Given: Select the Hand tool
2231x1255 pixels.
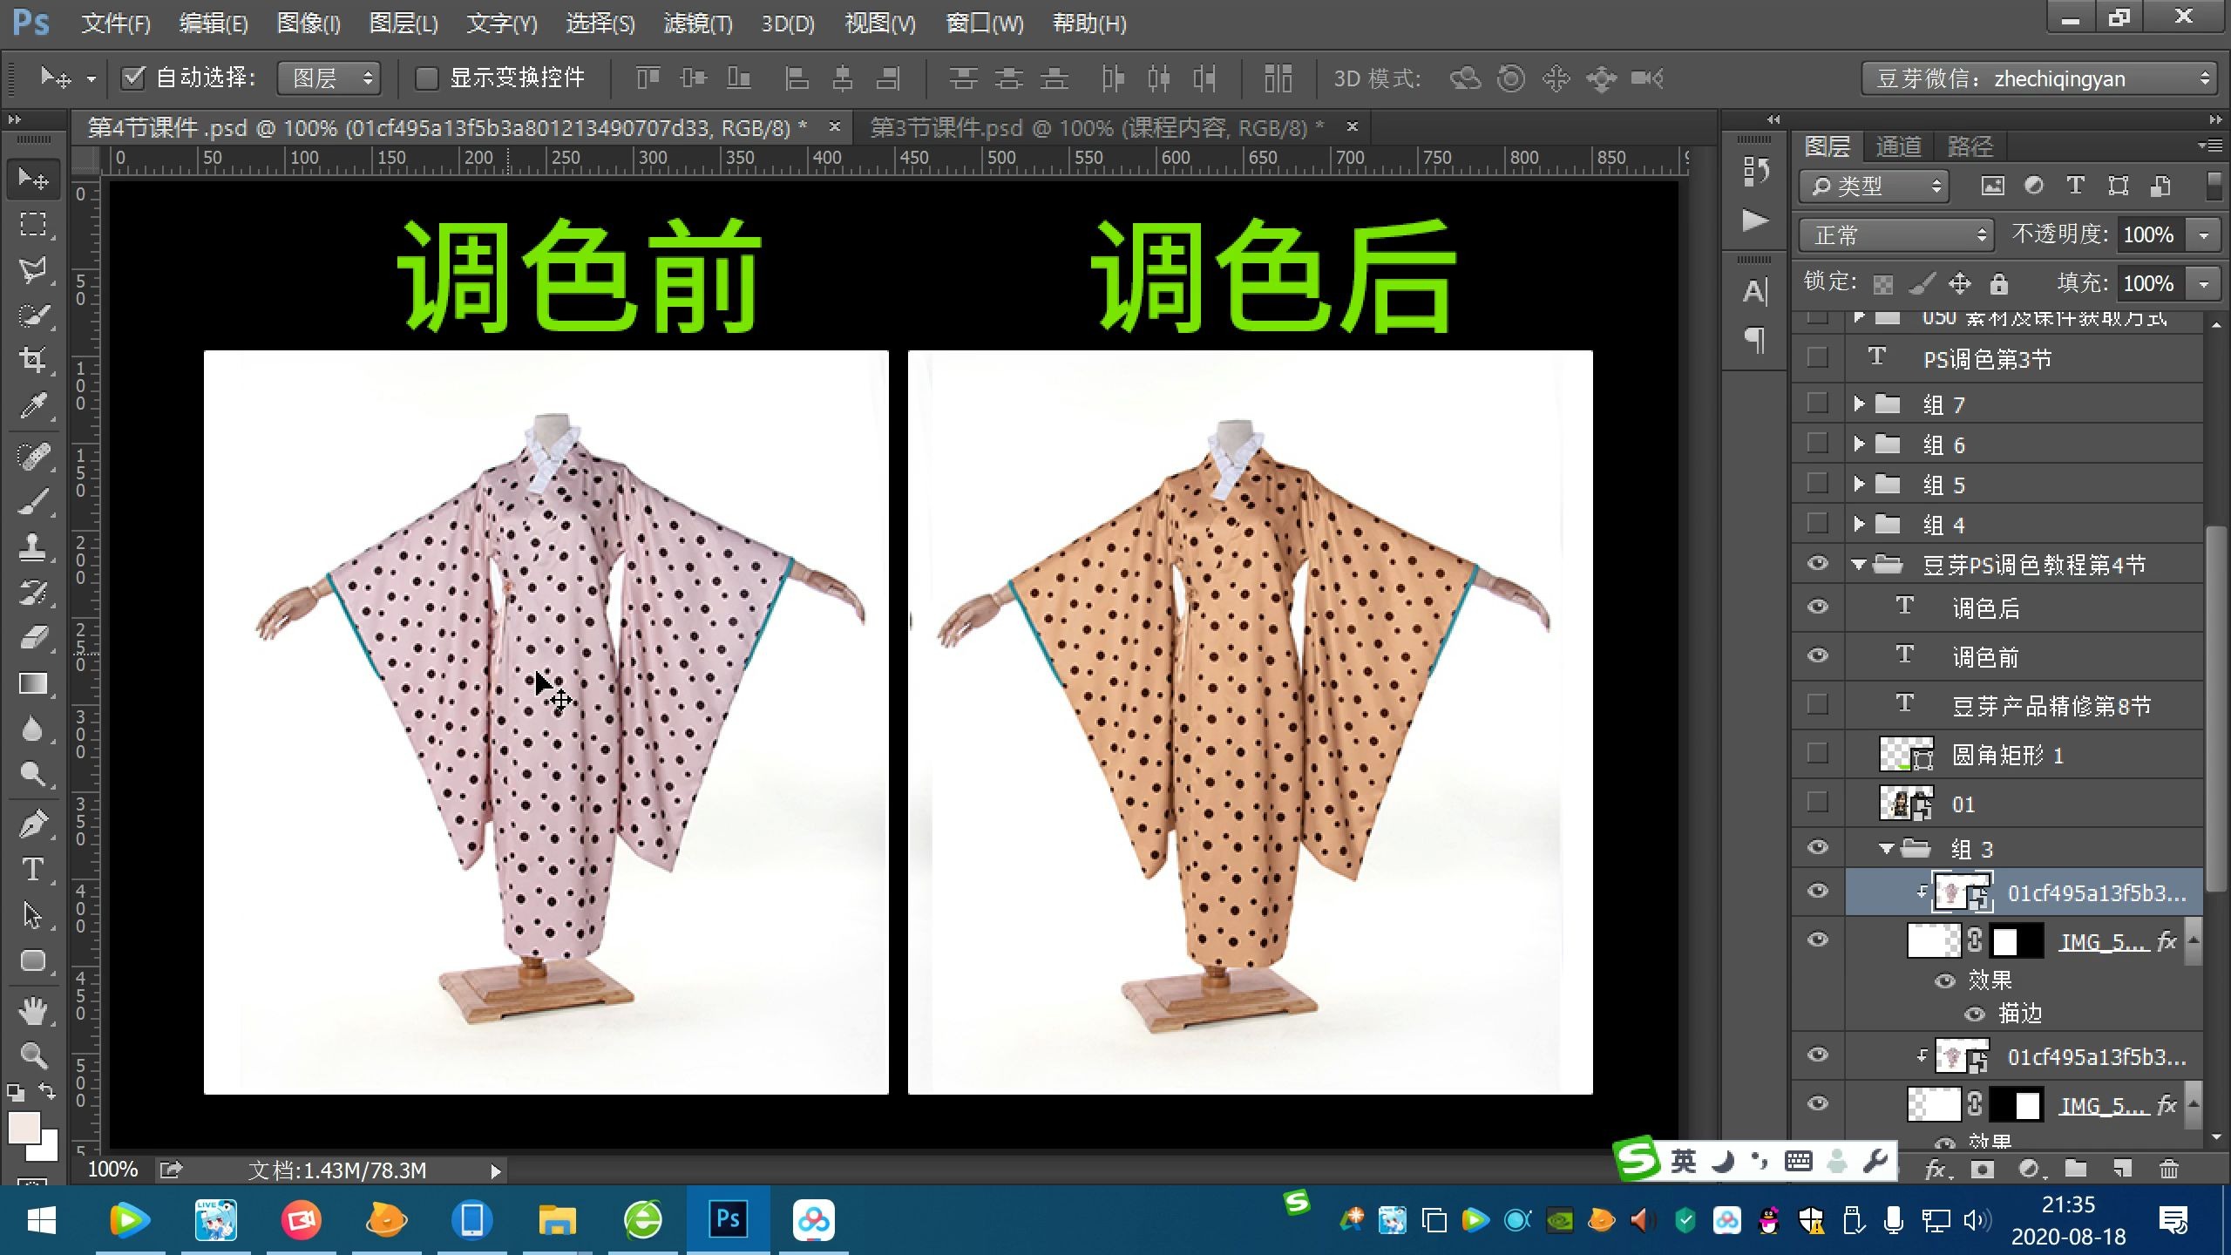Looking at the screenshot, I should [33, 1011].
